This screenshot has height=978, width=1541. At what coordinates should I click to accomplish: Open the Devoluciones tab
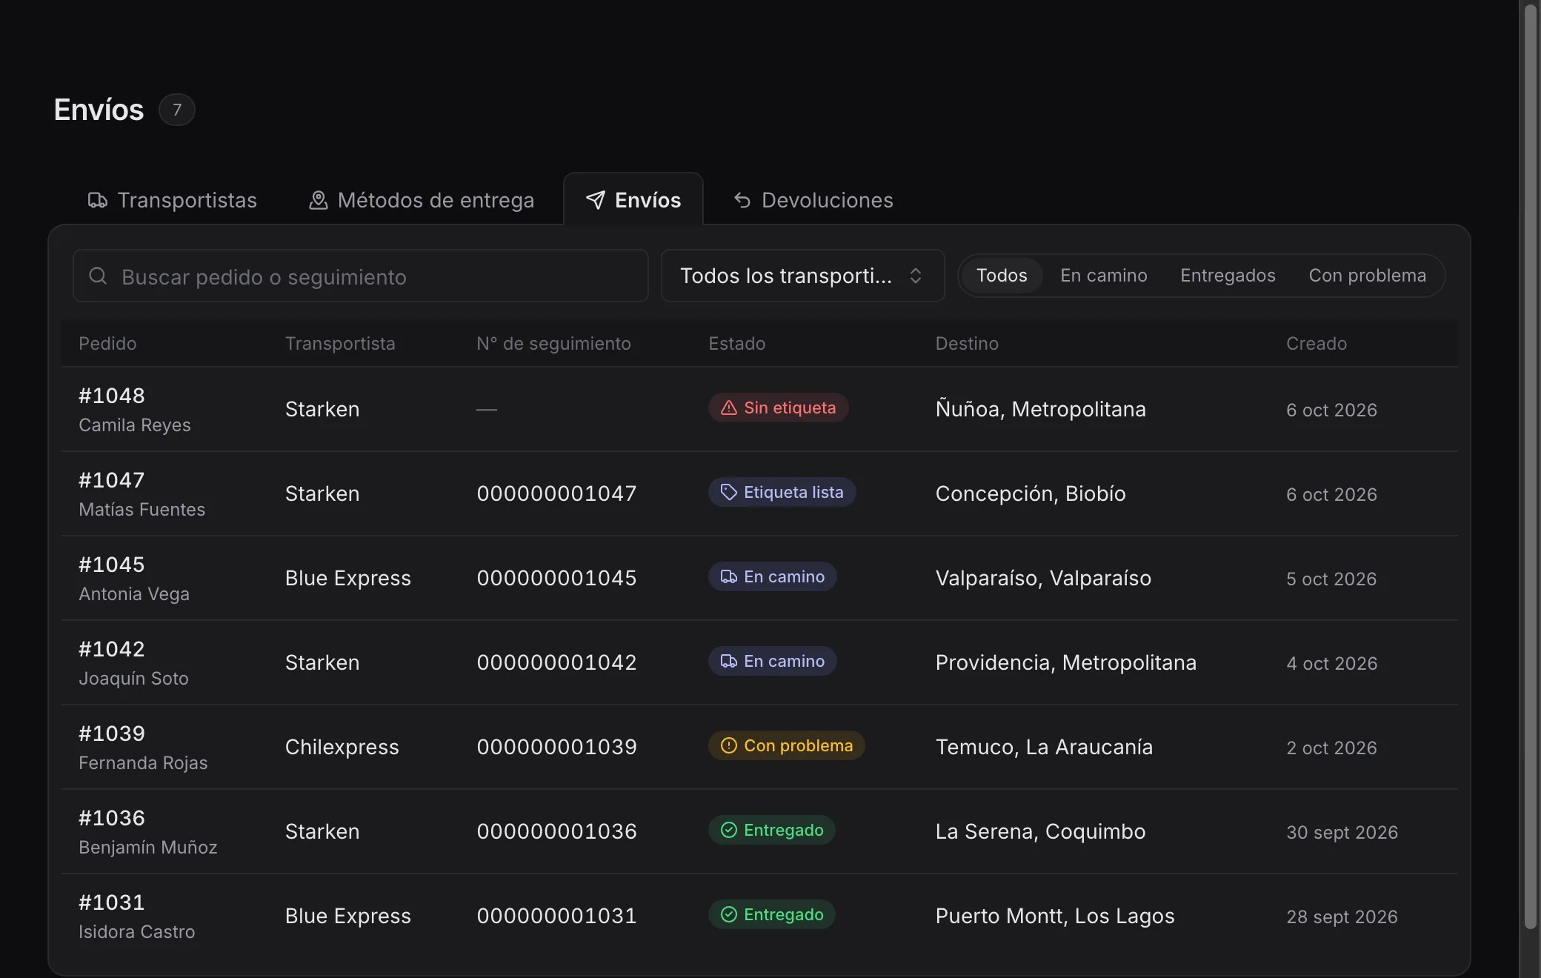pyautogui.click(x=813, y=200)
